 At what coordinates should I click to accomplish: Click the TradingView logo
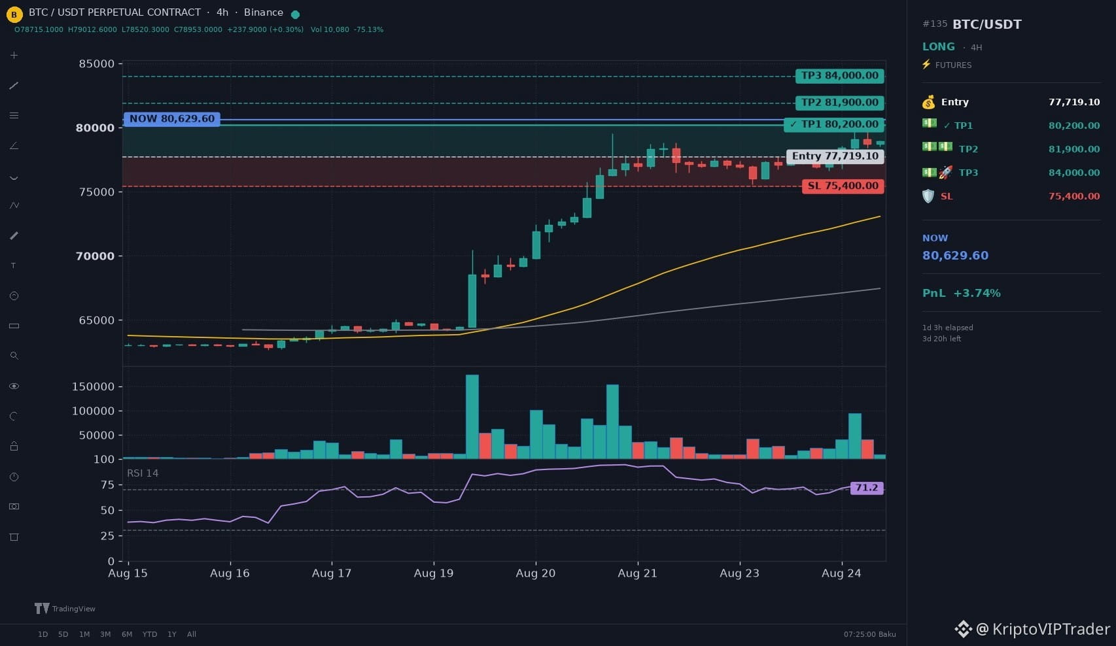pos(65,608)
